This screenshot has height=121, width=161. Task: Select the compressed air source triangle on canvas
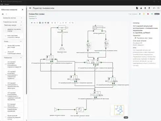[56, 109]
